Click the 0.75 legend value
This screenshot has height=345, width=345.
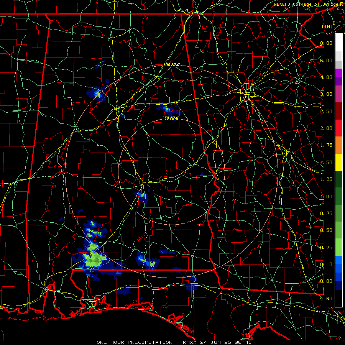pos(326,214)
